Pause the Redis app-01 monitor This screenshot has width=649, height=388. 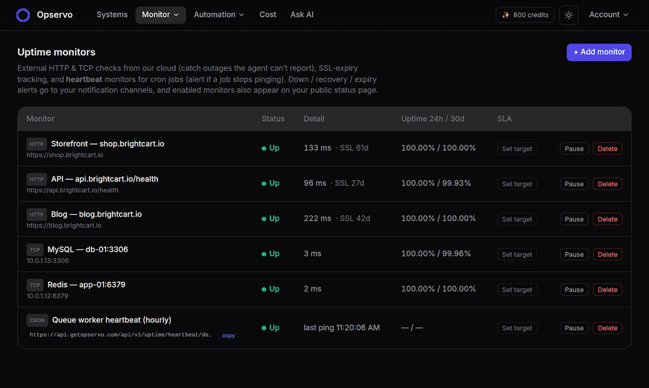(574, 290)
